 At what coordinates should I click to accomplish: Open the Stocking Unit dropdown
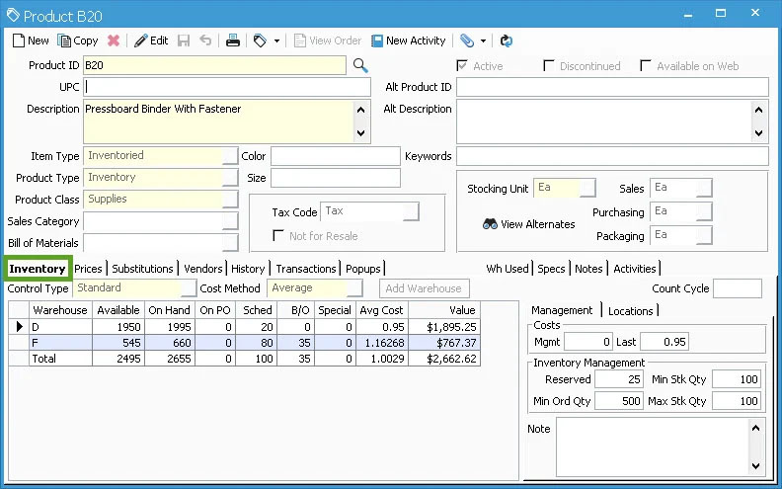587,188
